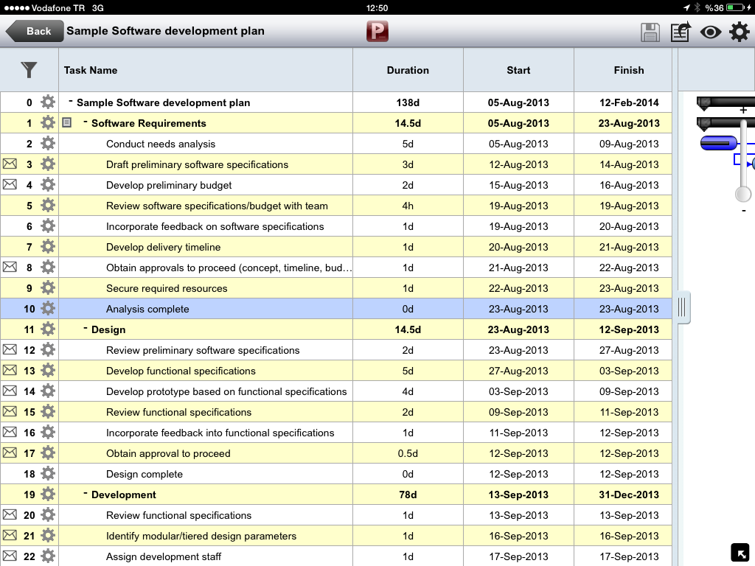Click the Duration column header
The image size is (755, 566).
408,70
